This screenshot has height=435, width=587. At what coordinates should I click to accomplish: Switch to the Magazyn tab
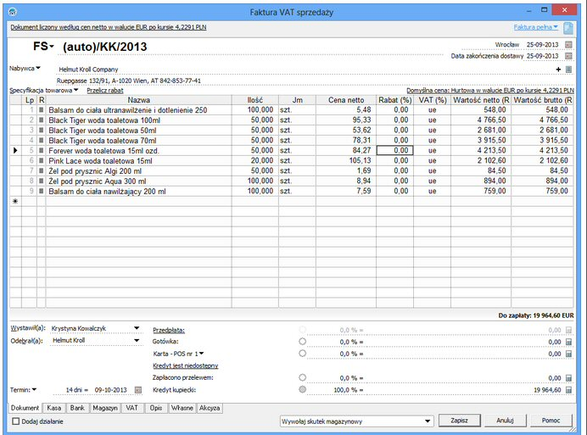pyautogui.click(x=105, y=408)
